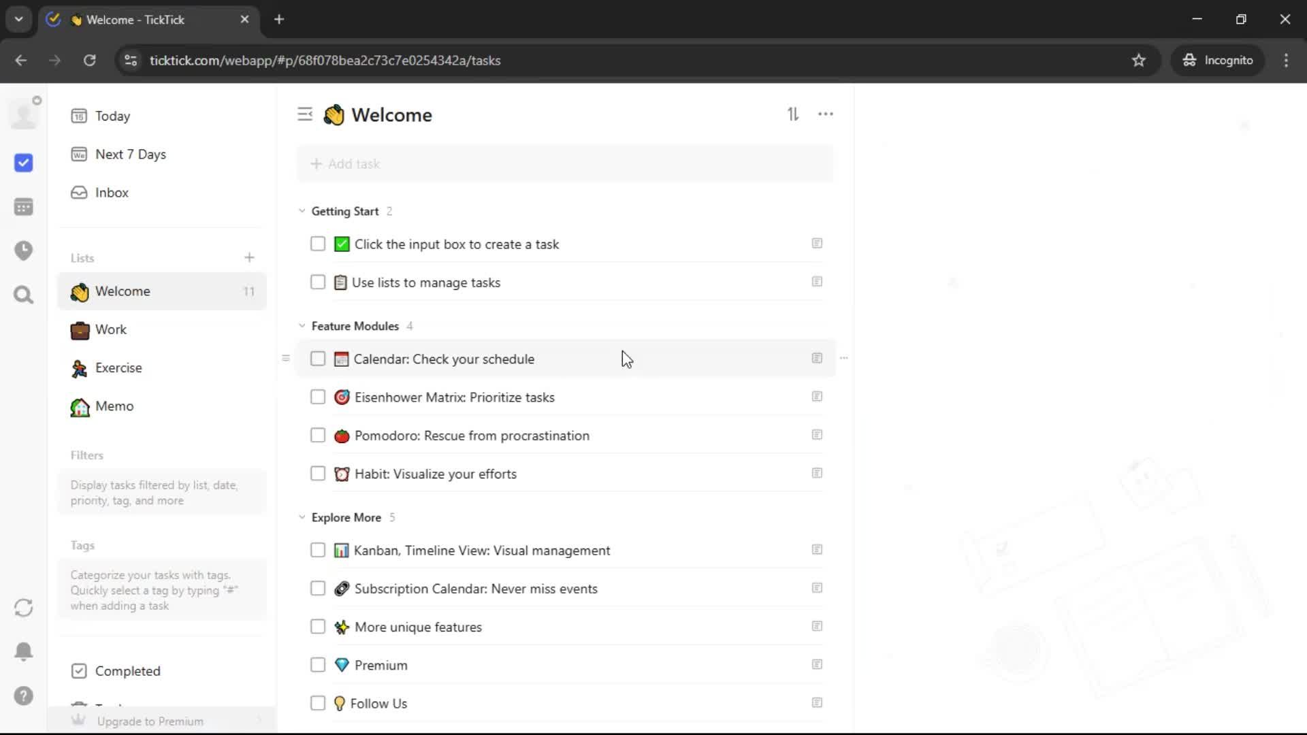Screen dimensions: 1307x735
Task: Click the sync icon in left rail
Action: [x=23, y=608]
